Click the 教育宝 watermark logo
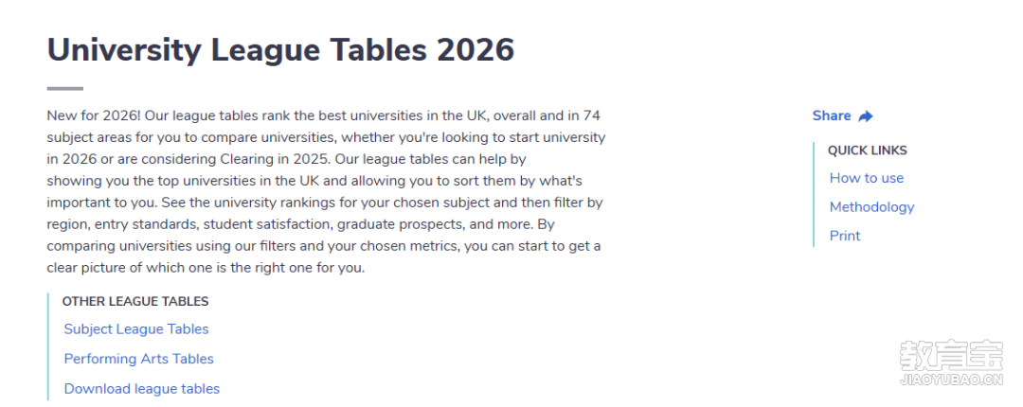This screenshot has height=407, width=1023. click(x=951, y=356)
